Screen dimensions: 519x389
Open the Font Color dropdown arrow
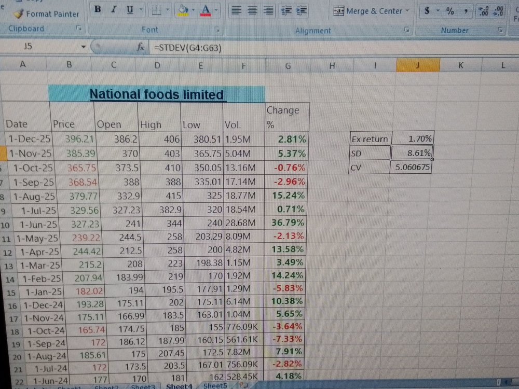coord(216,10)
